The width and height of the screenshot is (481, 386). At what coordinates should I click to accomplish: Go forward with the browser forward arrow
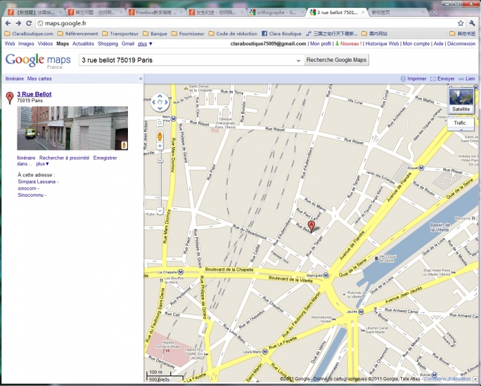pyautogui.click(x=19, y=23)
